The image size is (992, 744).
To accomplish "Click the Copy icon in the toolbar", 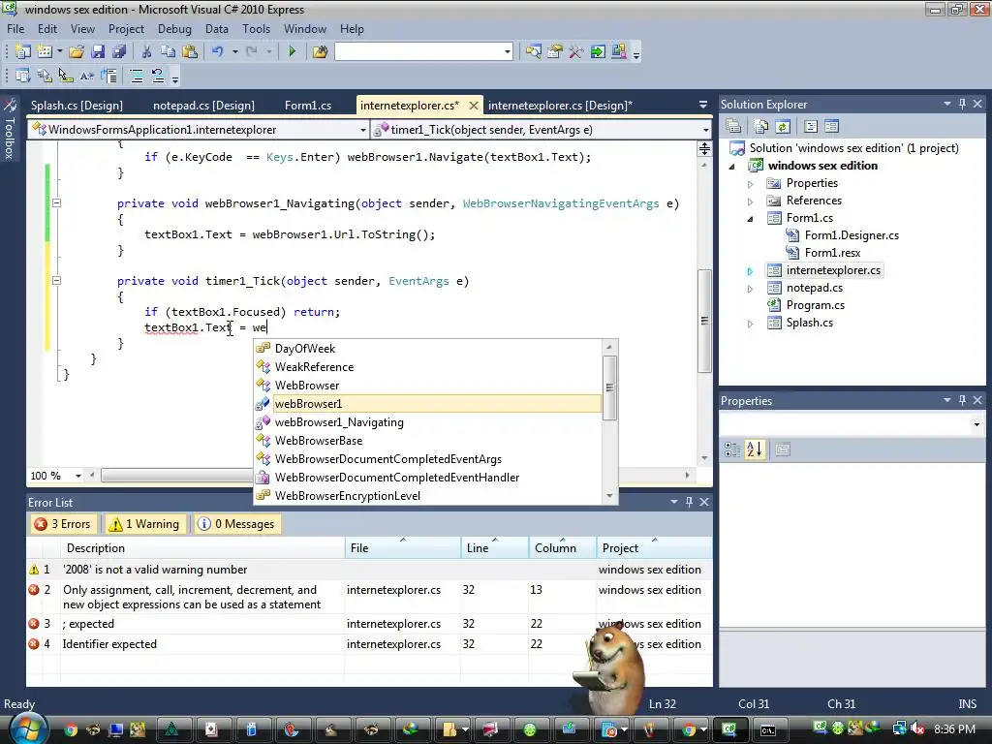I will point(168,52).
